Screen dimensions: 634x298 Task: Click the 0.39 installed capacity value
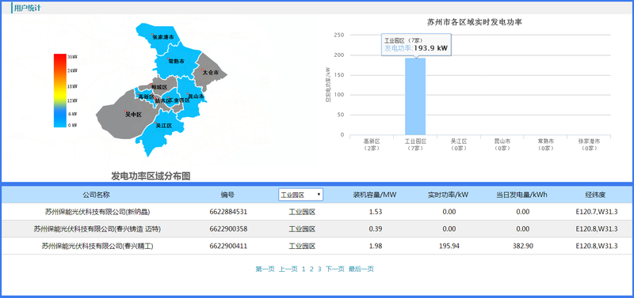pos(375,229)
